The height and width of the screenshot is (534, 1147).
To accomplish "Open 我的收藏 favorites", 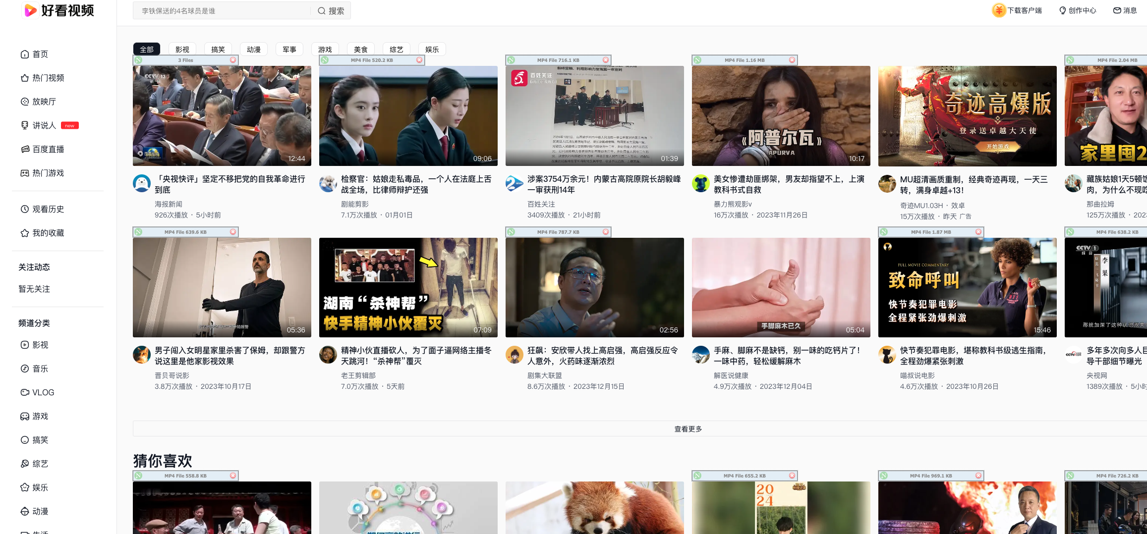I will (42, 233).
